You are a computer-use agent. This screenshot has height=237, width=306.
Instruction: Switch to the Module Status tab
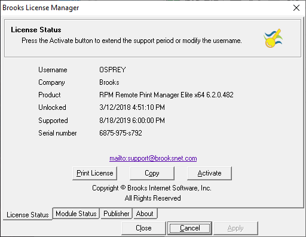[76, 214]
